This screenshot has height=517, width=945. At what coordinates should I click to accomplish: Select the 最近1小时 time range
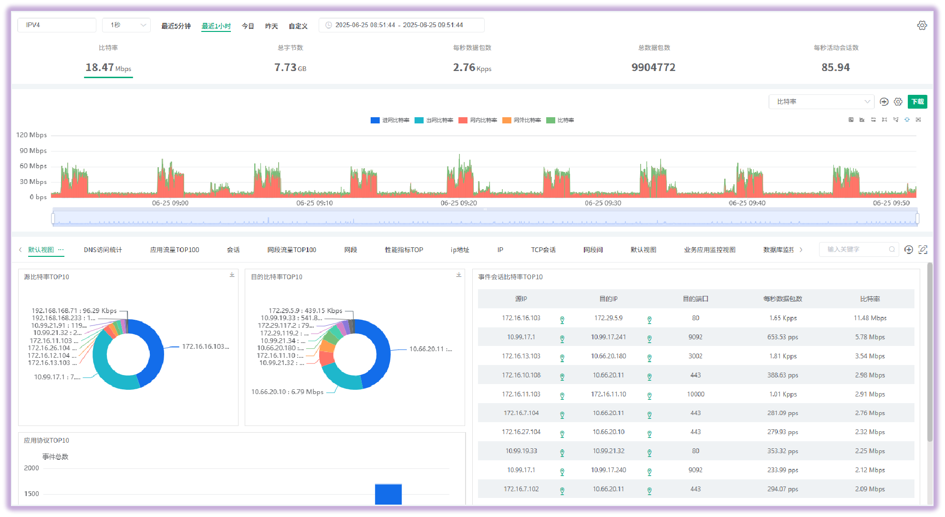216,26
